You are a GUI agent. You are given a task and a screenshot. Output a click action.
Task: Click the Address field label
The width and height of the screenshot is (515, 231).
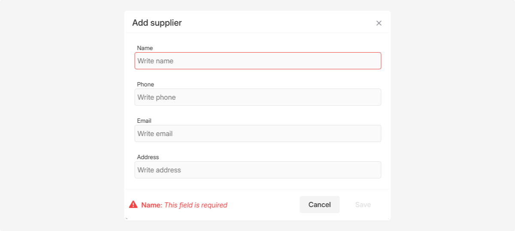(x=148, y=157)
